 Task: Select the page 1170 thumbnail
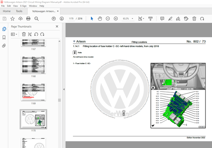pos(34,119)
